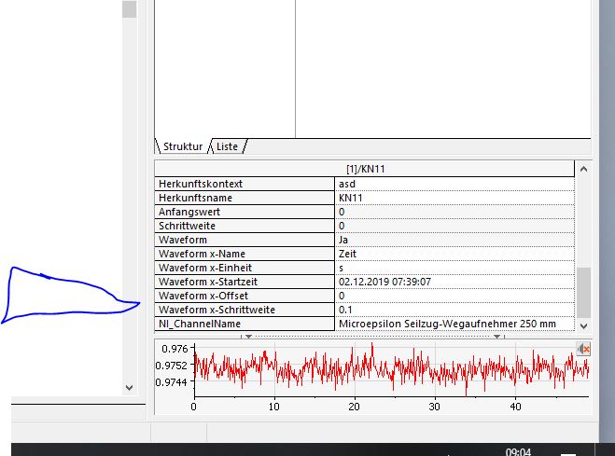Image resolution: width=615 pixels, height=456 pixels.
Task: Click the left panel down scroll arrow
Action: coord(130,388)
